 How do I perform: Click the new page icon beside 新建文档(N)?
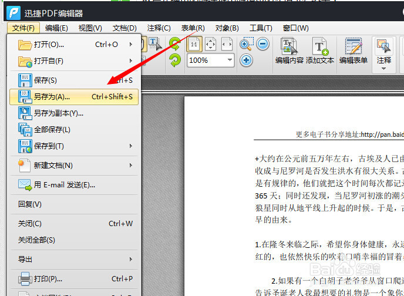25,166
